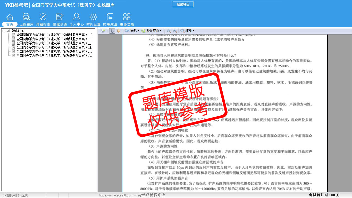The image size is (352, 198).
Task: Click the print preview icon in toolbar
Action: click(103, 31)
